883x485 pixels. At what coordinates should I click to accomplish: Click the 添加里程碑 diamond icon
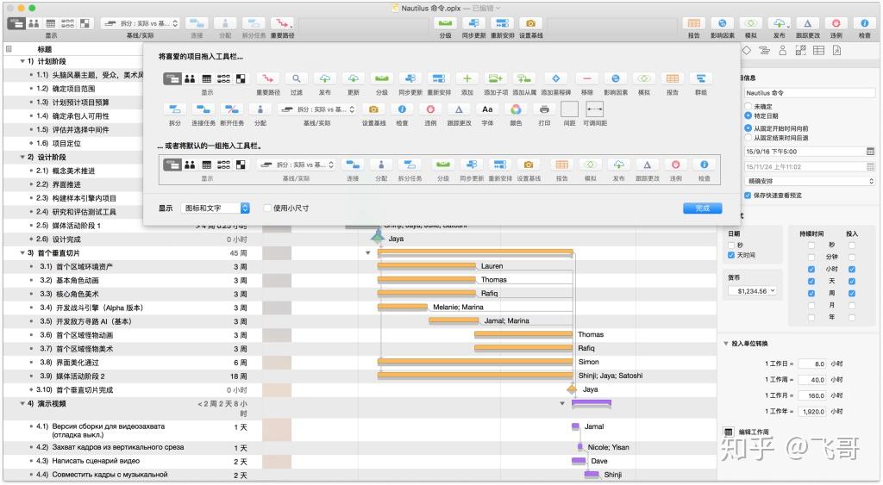tap(556, 78)
